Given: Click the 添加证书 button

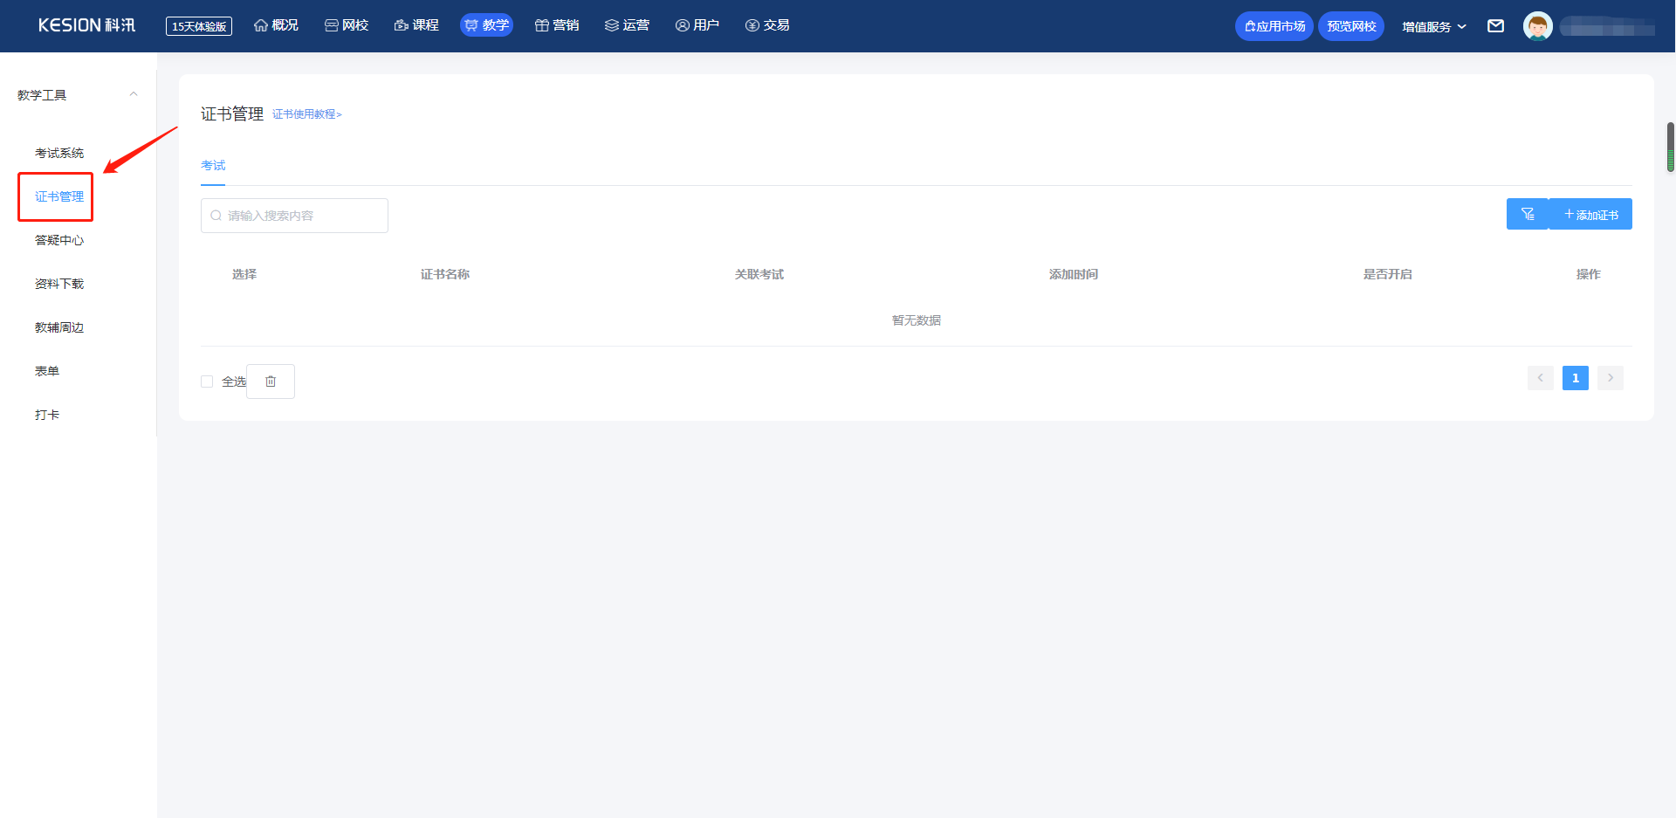Looking at the screenshot, I should pos(1590,214).
